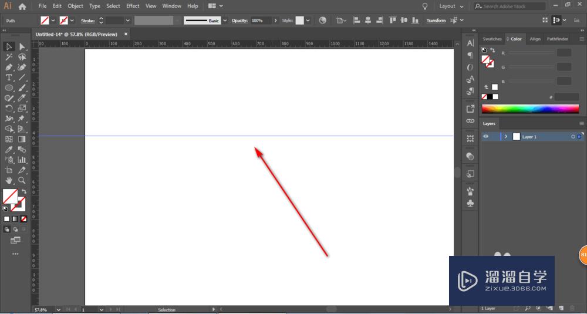Viewport: 587px width, 314px height.
Task: Open the Symbols panel club icon
Action: click(x=470, y=203)
